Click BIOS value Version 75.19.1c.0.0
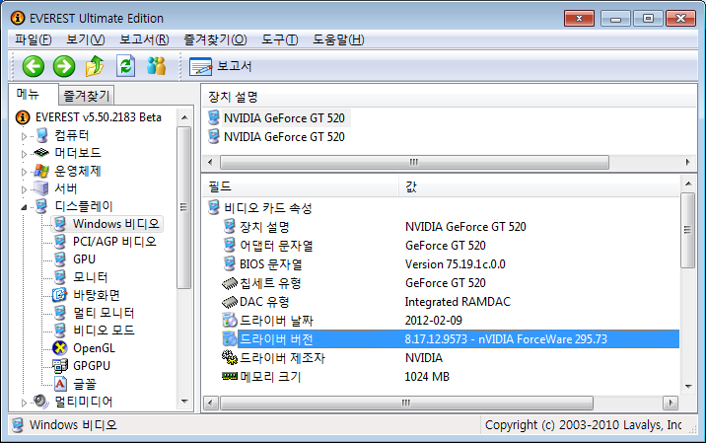Image resolution: width=706 pixels, height=443 pixels. pyautogui.click(x=456, y=264)
